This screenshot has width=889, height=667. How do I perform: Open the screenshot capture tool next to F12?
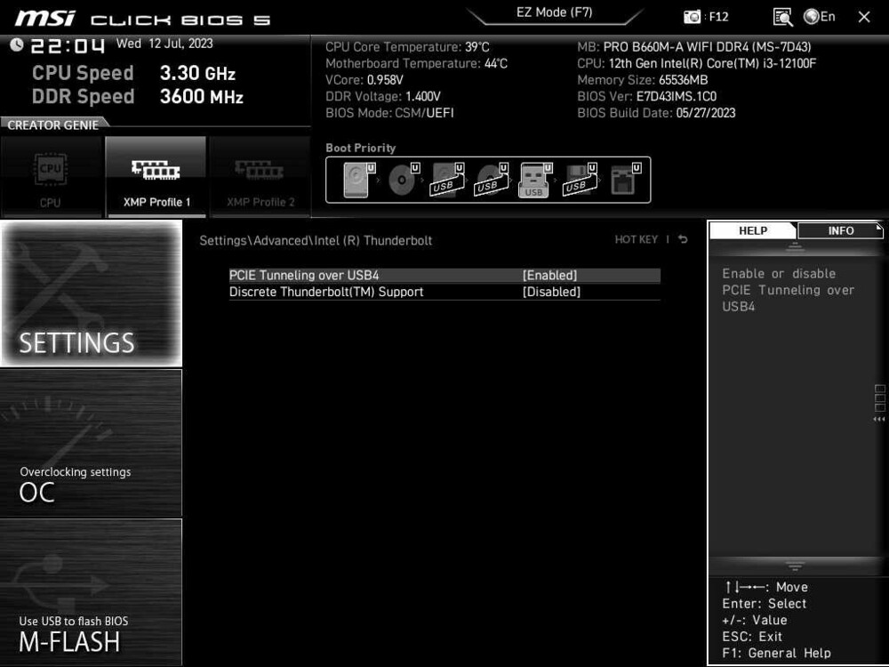(x=690, y=16)
